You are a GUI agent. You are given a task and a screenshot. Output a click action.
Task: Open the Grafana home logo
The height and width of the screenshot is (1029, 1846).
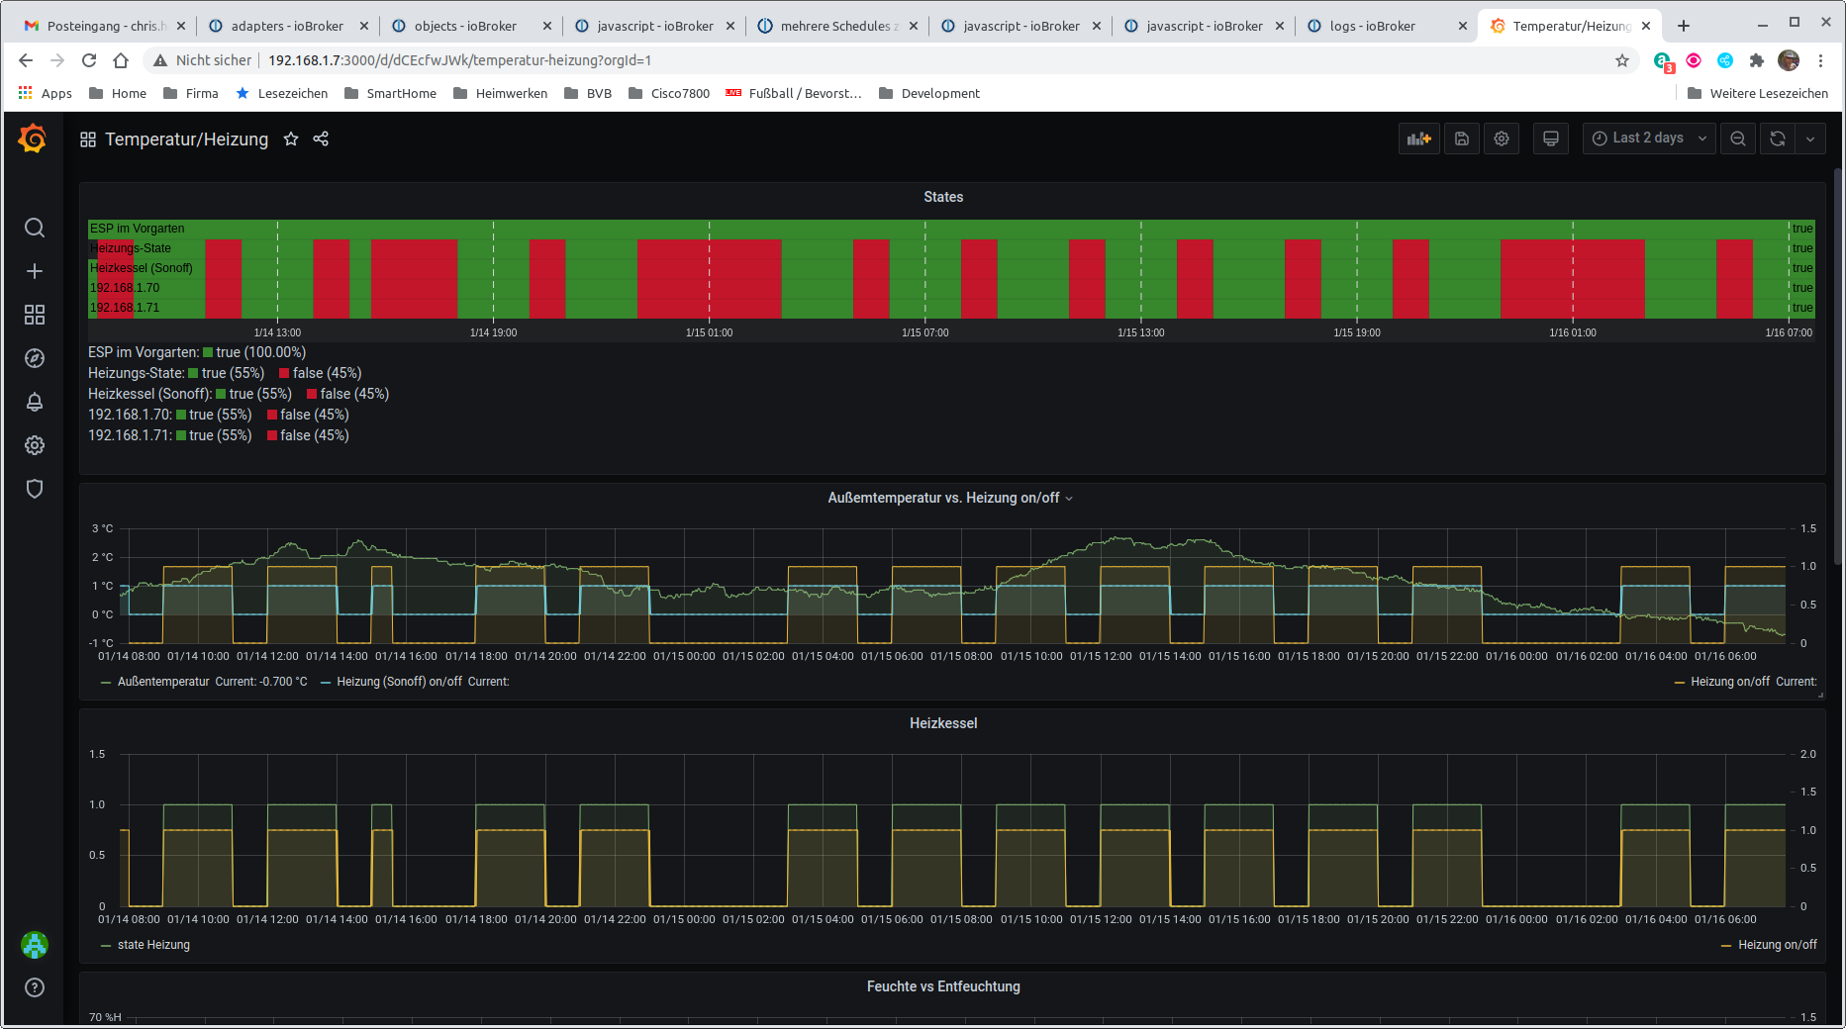[x=33, y=139]
